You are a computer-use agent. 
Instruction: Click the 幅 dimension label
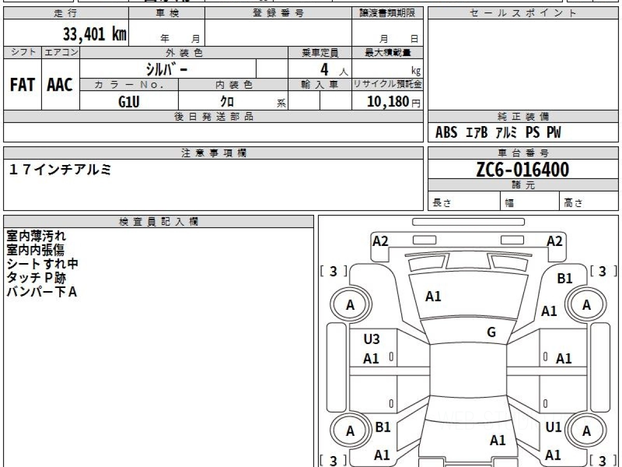tap(509, 203)
